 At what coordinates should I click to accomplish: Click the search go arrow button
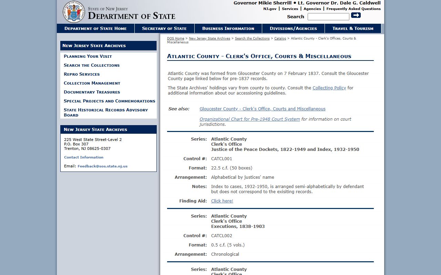click(356, 15)
